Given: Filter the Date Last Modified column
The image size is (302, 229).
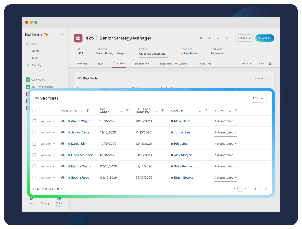Looking at the screenshot, I should tap(163, 111).
